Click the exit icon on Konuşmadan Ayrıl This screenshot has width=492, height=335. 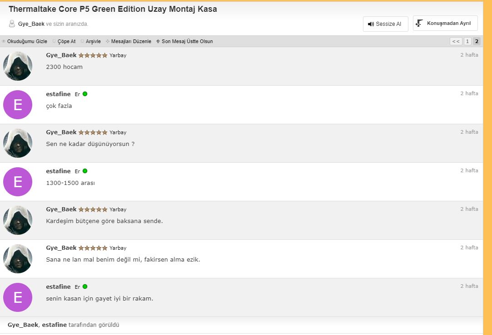(x=419, y=23)
